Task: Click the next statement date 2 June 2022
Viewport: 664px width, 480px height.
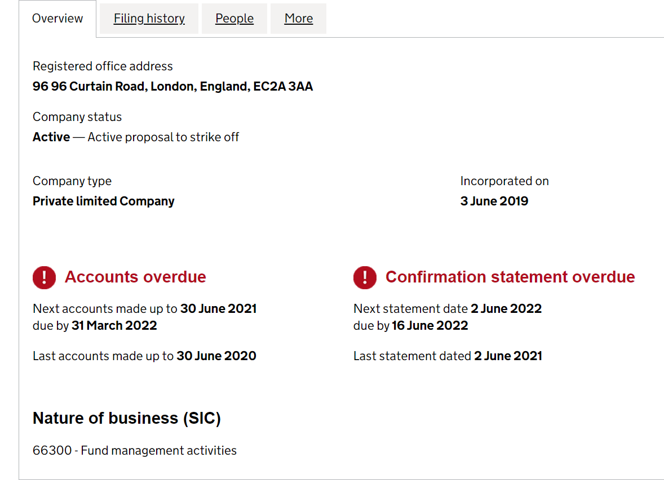Action: (506, 309)
